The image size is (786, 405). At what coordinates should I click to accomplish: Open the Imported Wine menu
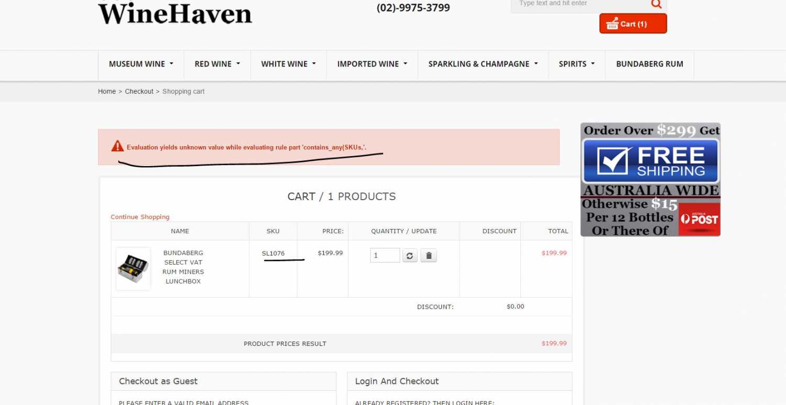pos(372,64)
